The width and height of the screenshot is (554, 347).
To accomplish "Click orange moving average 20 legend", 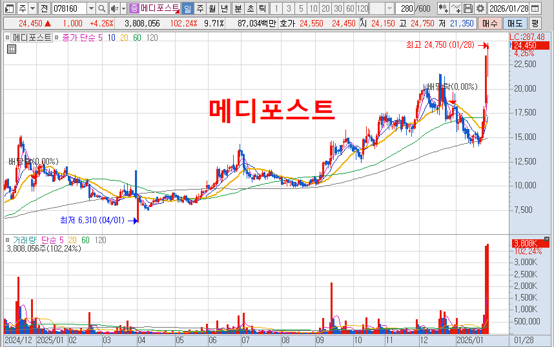I will (124, 37).
